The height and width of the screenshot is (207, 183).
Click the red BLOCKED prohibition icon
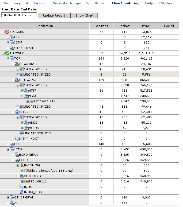click(x=7, y=32)
